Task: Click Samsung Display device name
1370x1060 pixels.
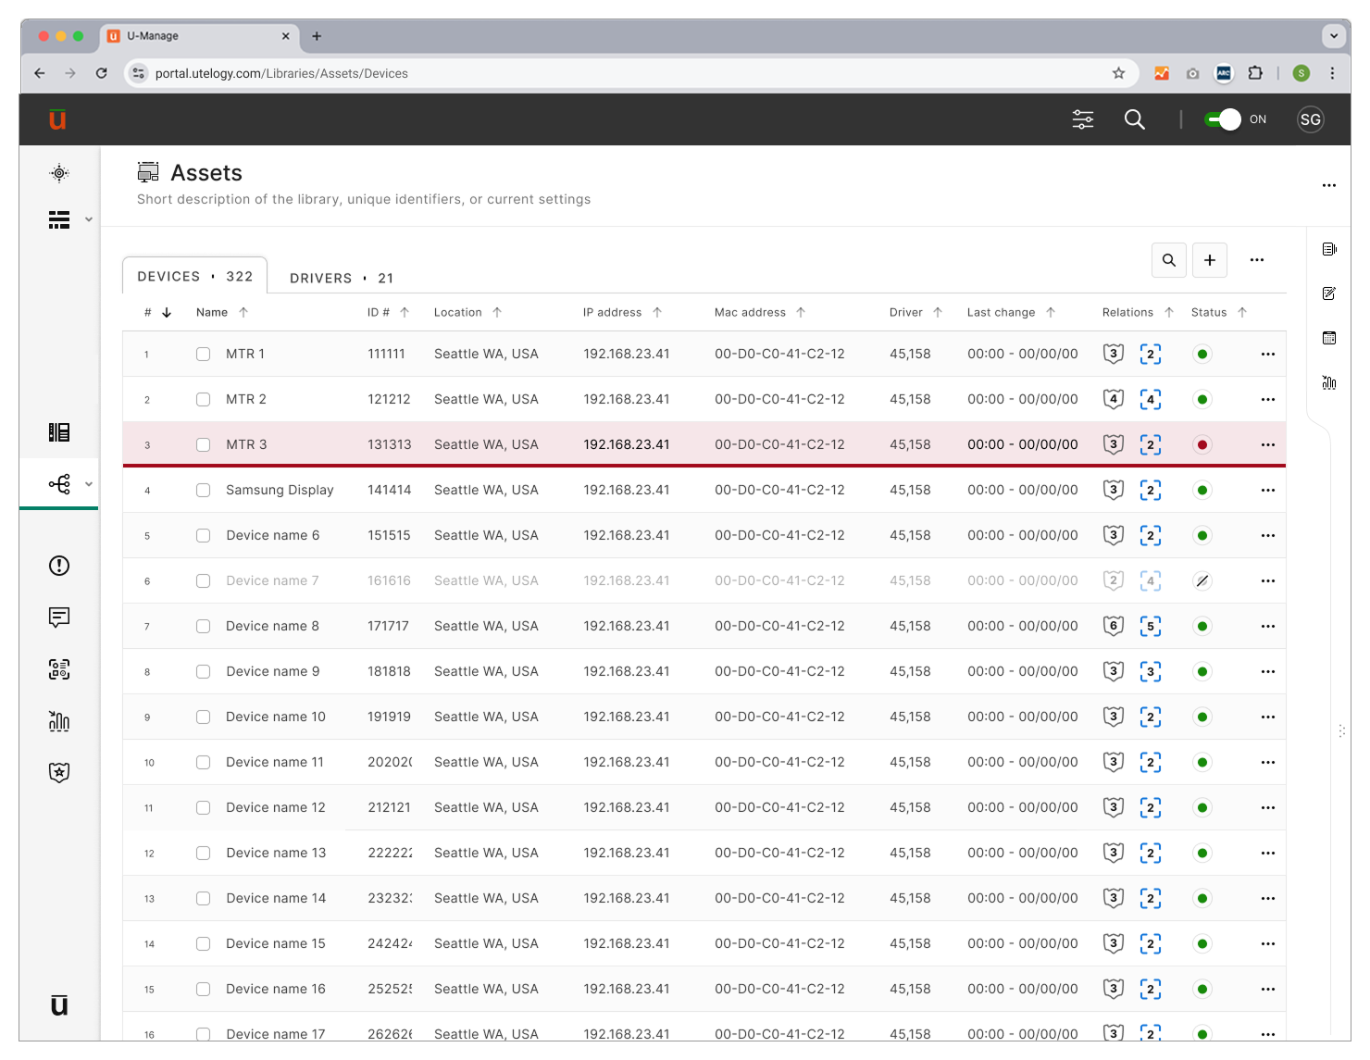Action: 280,491
